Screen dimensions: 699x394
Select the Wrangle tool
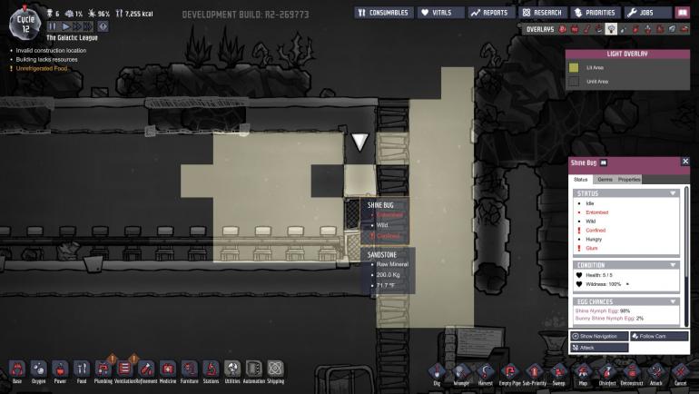click(x=461, y=371)
